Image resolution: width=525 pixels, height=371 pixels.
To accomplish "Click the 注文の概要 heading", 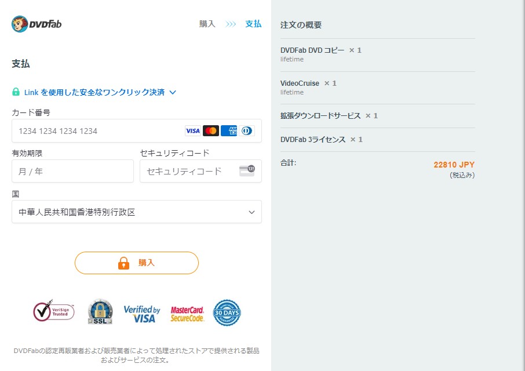I will click(x=301, y=25).
